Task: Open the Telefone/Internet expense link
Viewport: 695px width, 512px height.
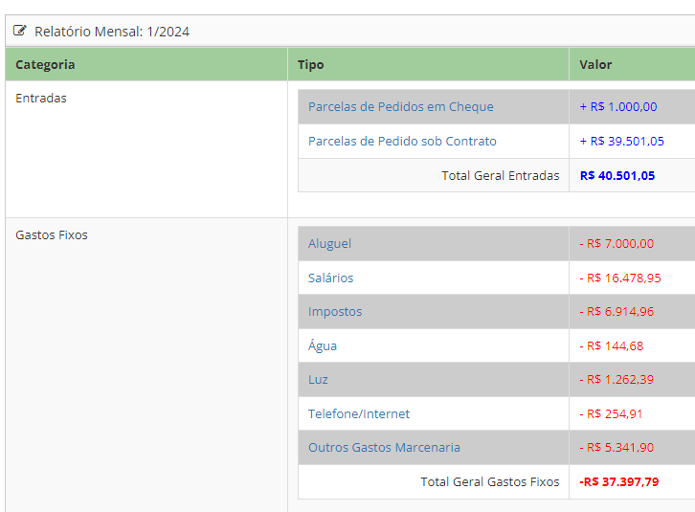Action: point(358,413)
